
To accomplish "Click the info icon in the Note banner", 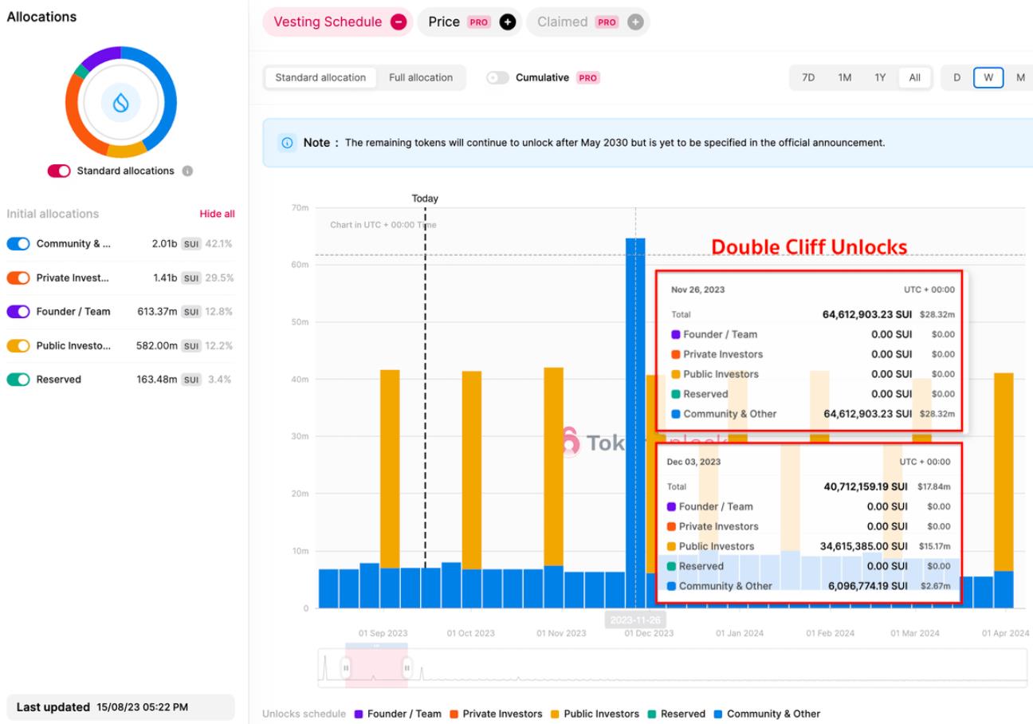I will (286, 143).
